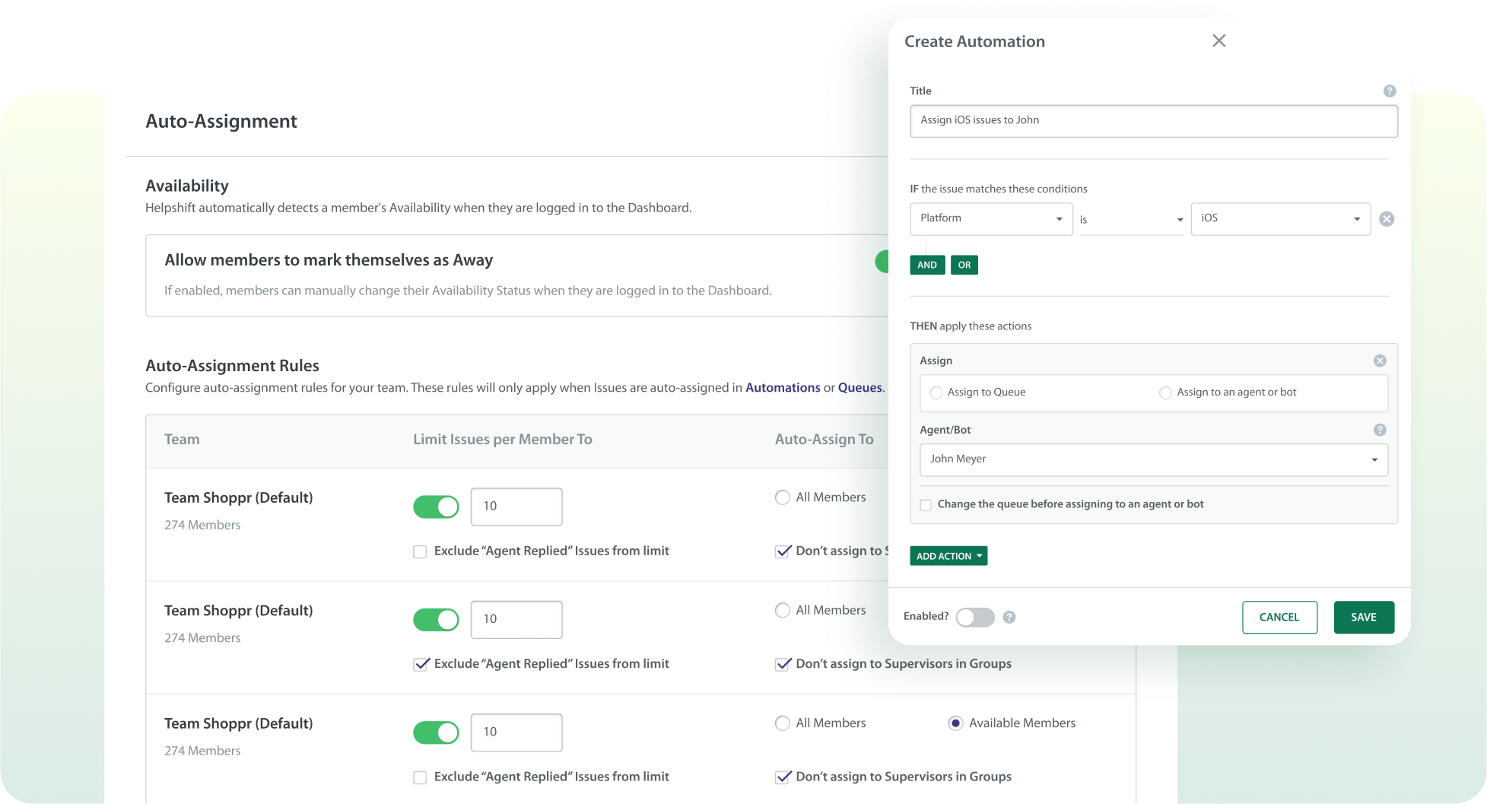The image size is (1487, 804).
Task: Remove the Platform condition with its X icon
Action: 1386,218
